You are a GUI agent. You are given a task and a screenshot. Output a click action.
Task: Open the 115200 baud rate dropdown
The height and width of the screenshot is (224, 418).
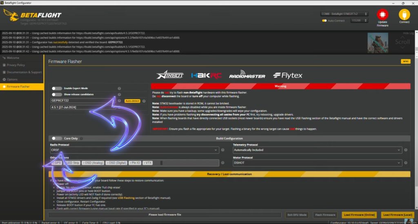pos(359,20)
